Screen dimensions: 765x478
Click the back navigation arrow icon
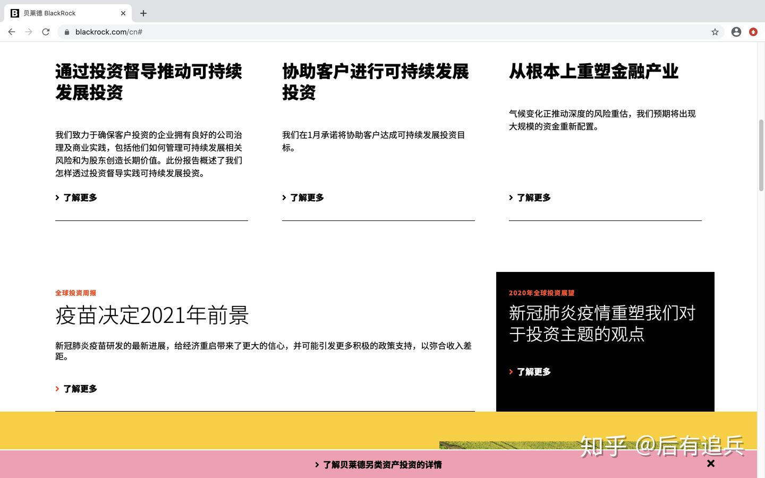coord(12,32)
